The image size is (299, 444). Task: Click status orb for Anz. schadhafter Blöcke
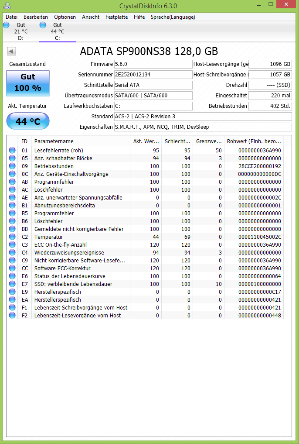[12, 158]
